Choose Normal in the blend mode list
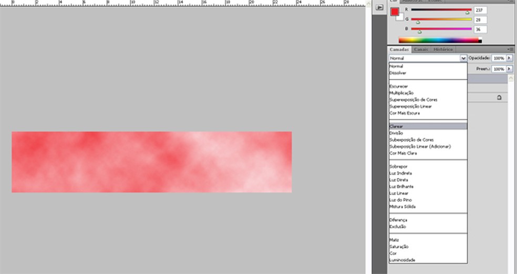The height and width of the screenshot is (274, 517). [x=428, y=66]
